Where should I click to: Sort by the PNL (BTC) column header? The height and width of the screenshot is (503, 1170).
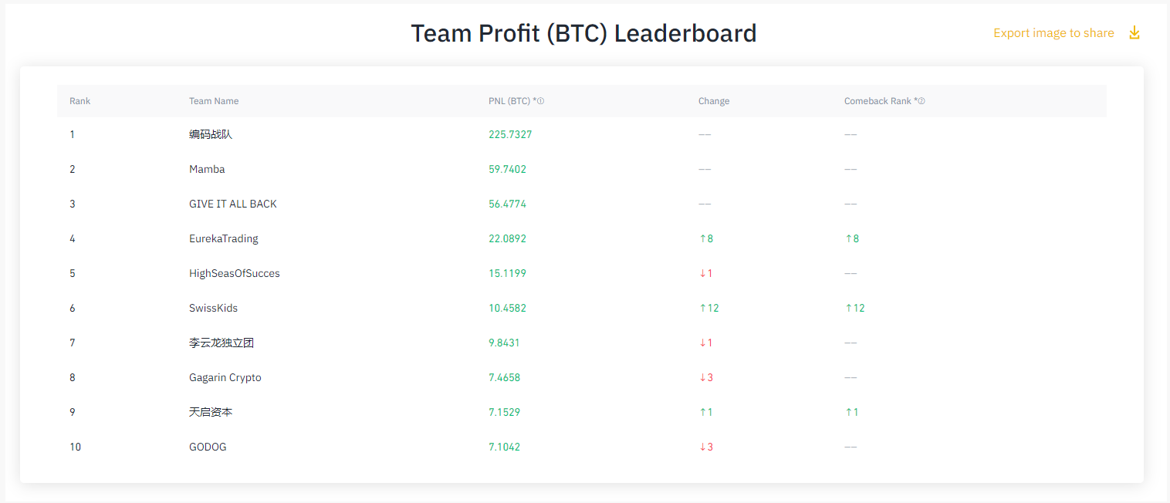[x=510, y=100]
